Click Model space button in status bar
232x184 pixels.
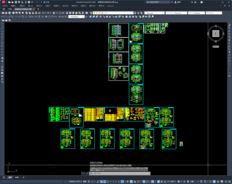click(85, 181)
